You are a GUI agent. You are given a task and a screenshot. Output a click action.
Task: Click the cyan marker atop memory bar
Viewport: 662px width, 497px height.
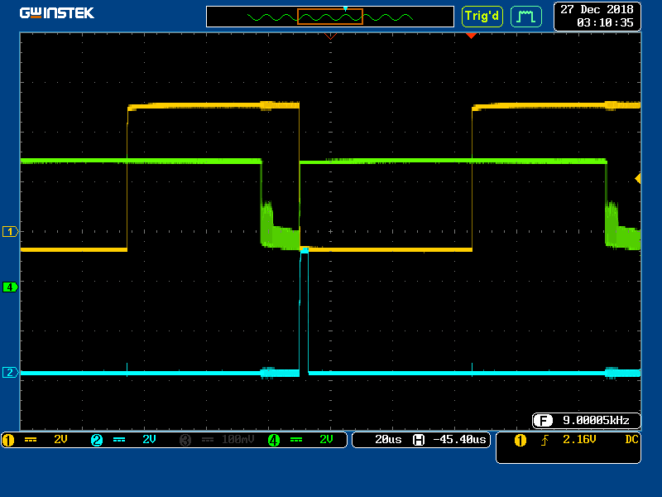coord(345,8)
